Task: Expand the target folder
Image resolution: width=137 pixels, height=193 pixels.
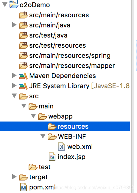Action: tap(14, 177)
